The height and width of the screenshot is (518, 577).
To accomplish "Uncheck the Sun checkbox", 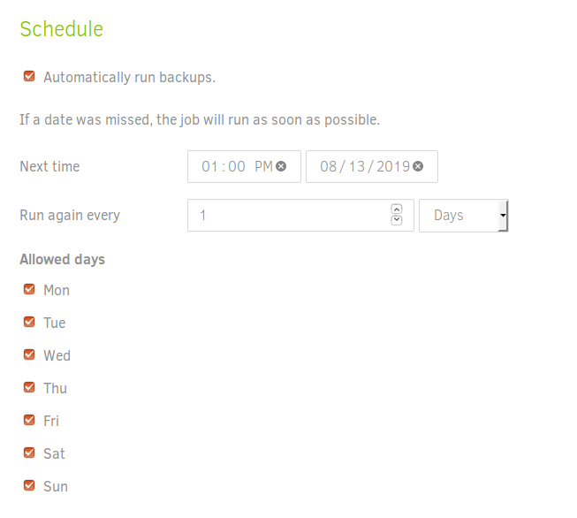I will (29, 485).
